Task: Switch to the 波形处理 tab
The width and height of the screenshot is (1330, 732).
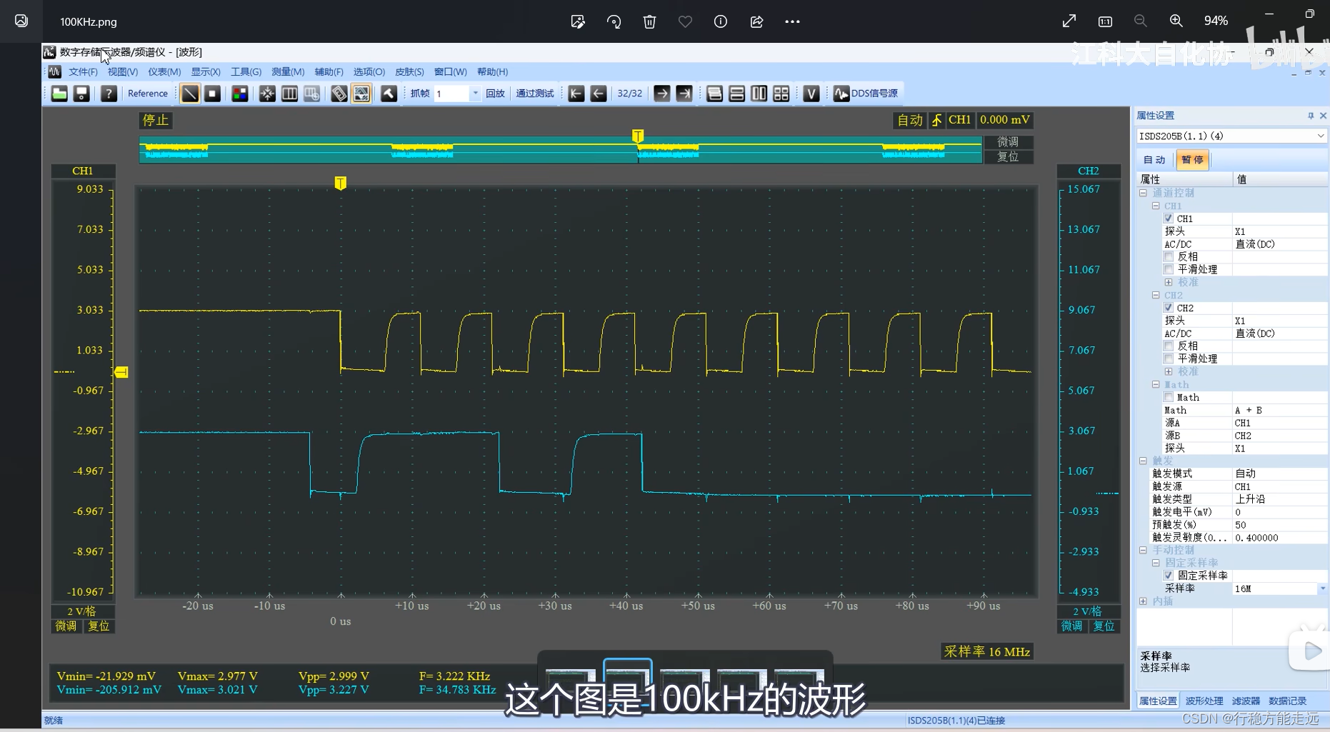Action: pyautogui.click(x=1204, y=701)
